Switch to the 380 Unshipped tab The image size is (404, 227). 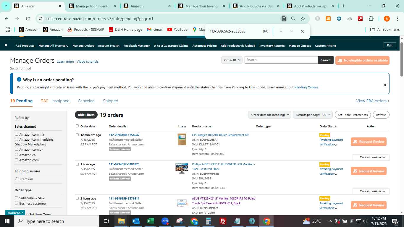(x=55, y=101)
